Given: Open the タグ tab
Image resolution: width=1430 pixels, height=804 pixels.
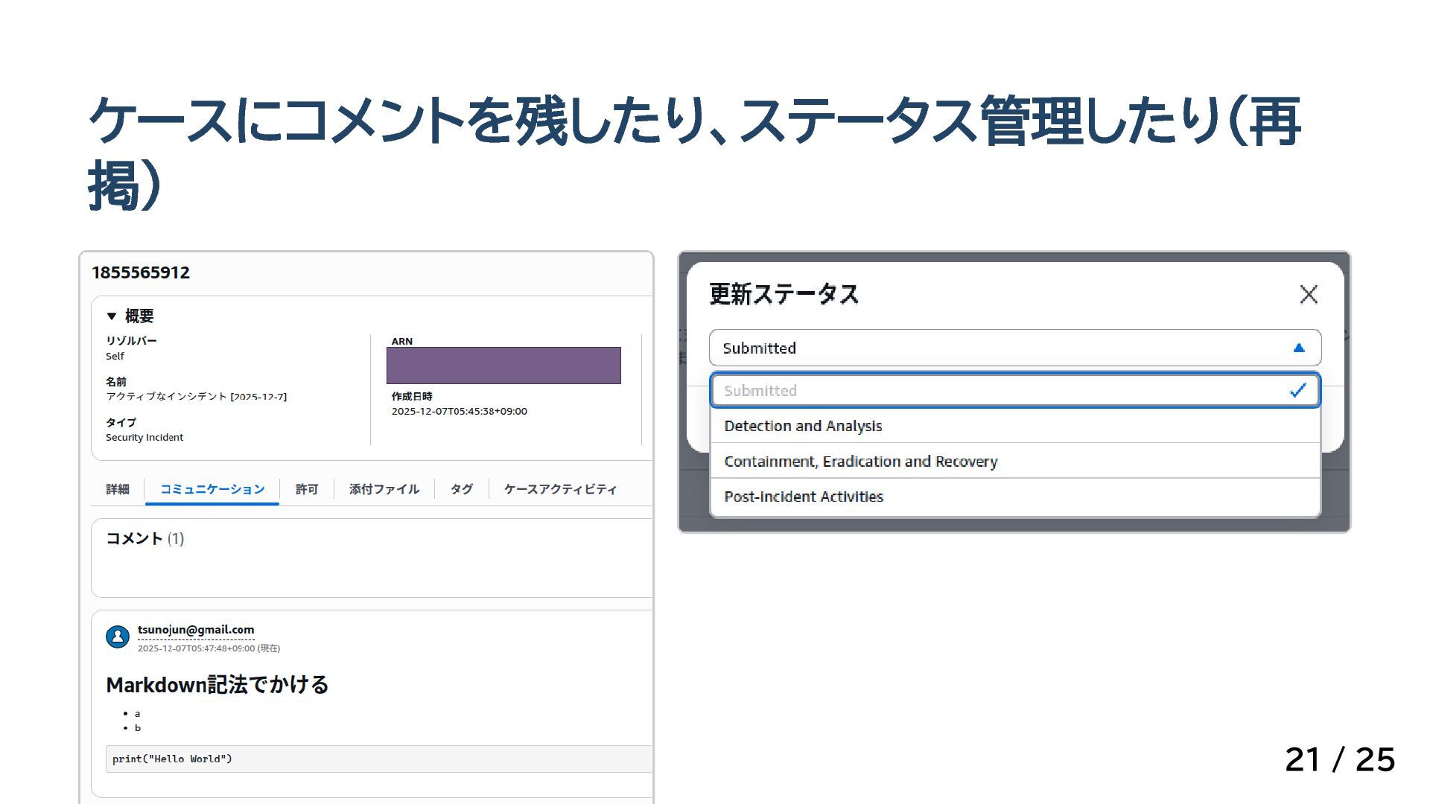Looking at the screenshot, I should [x=462, y=489].
